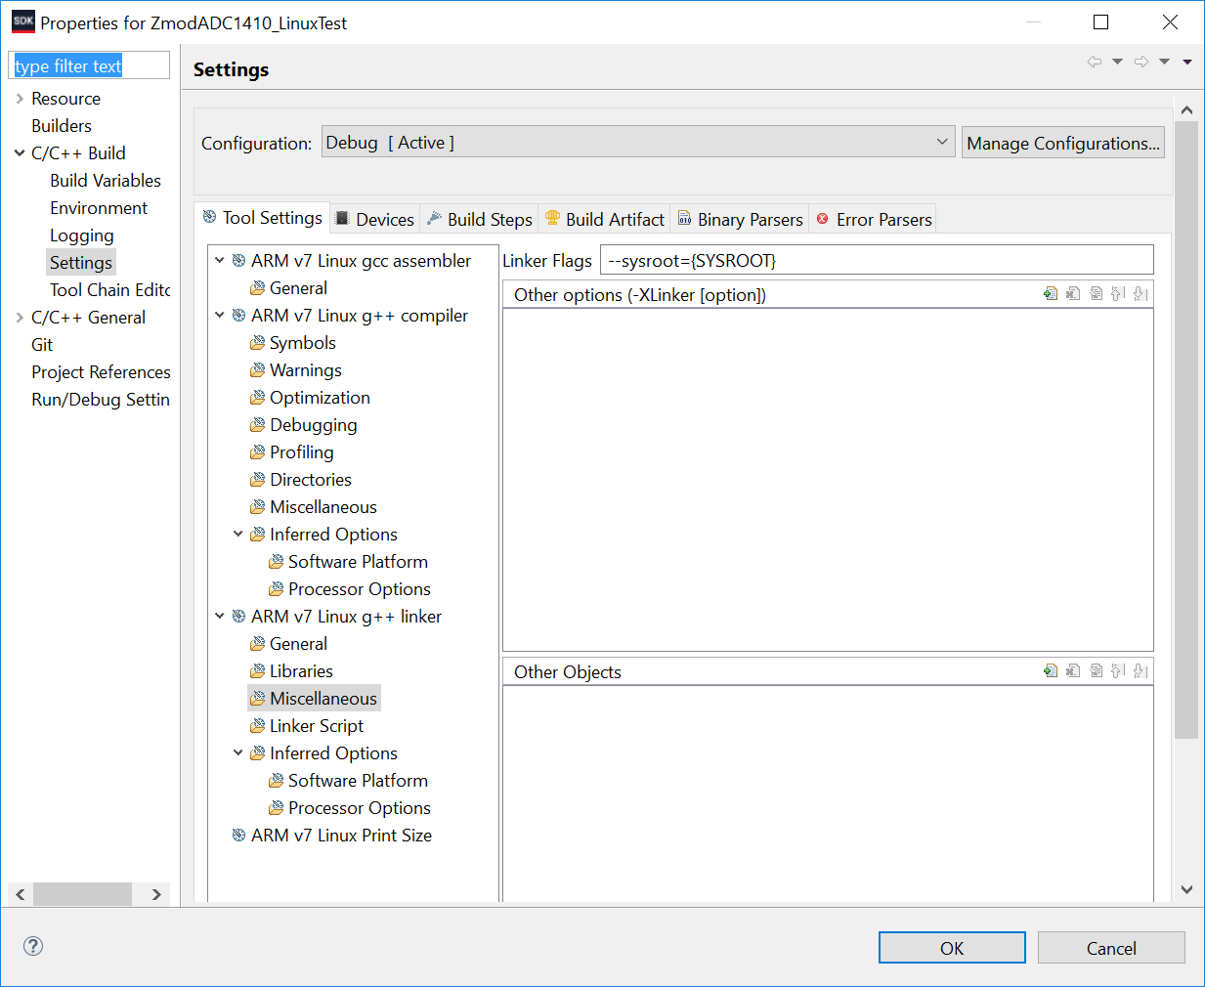The image size is (1205, 987).
Task: Show the Error Parsers tab
Action: tap(874, 219)
